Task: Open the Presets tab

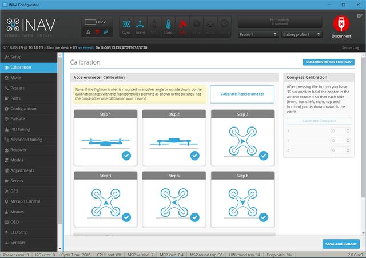Action: (x=29, y=88)
